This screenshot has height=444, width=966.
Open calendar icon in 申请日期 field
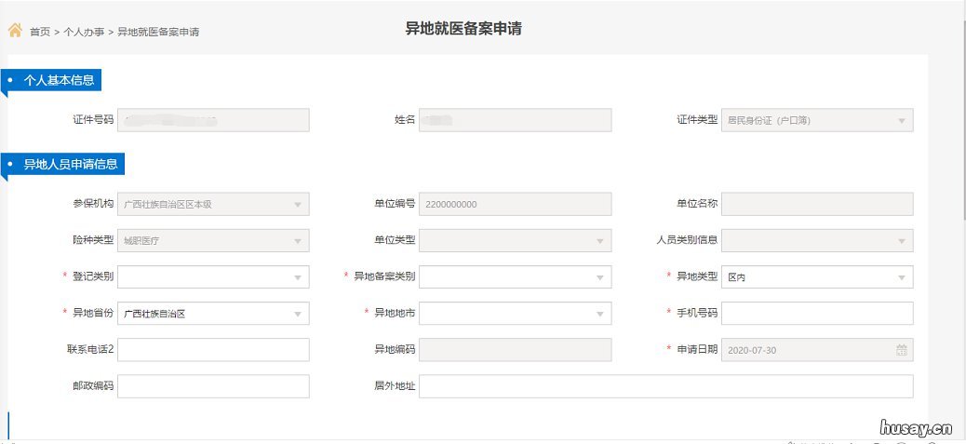901,350
